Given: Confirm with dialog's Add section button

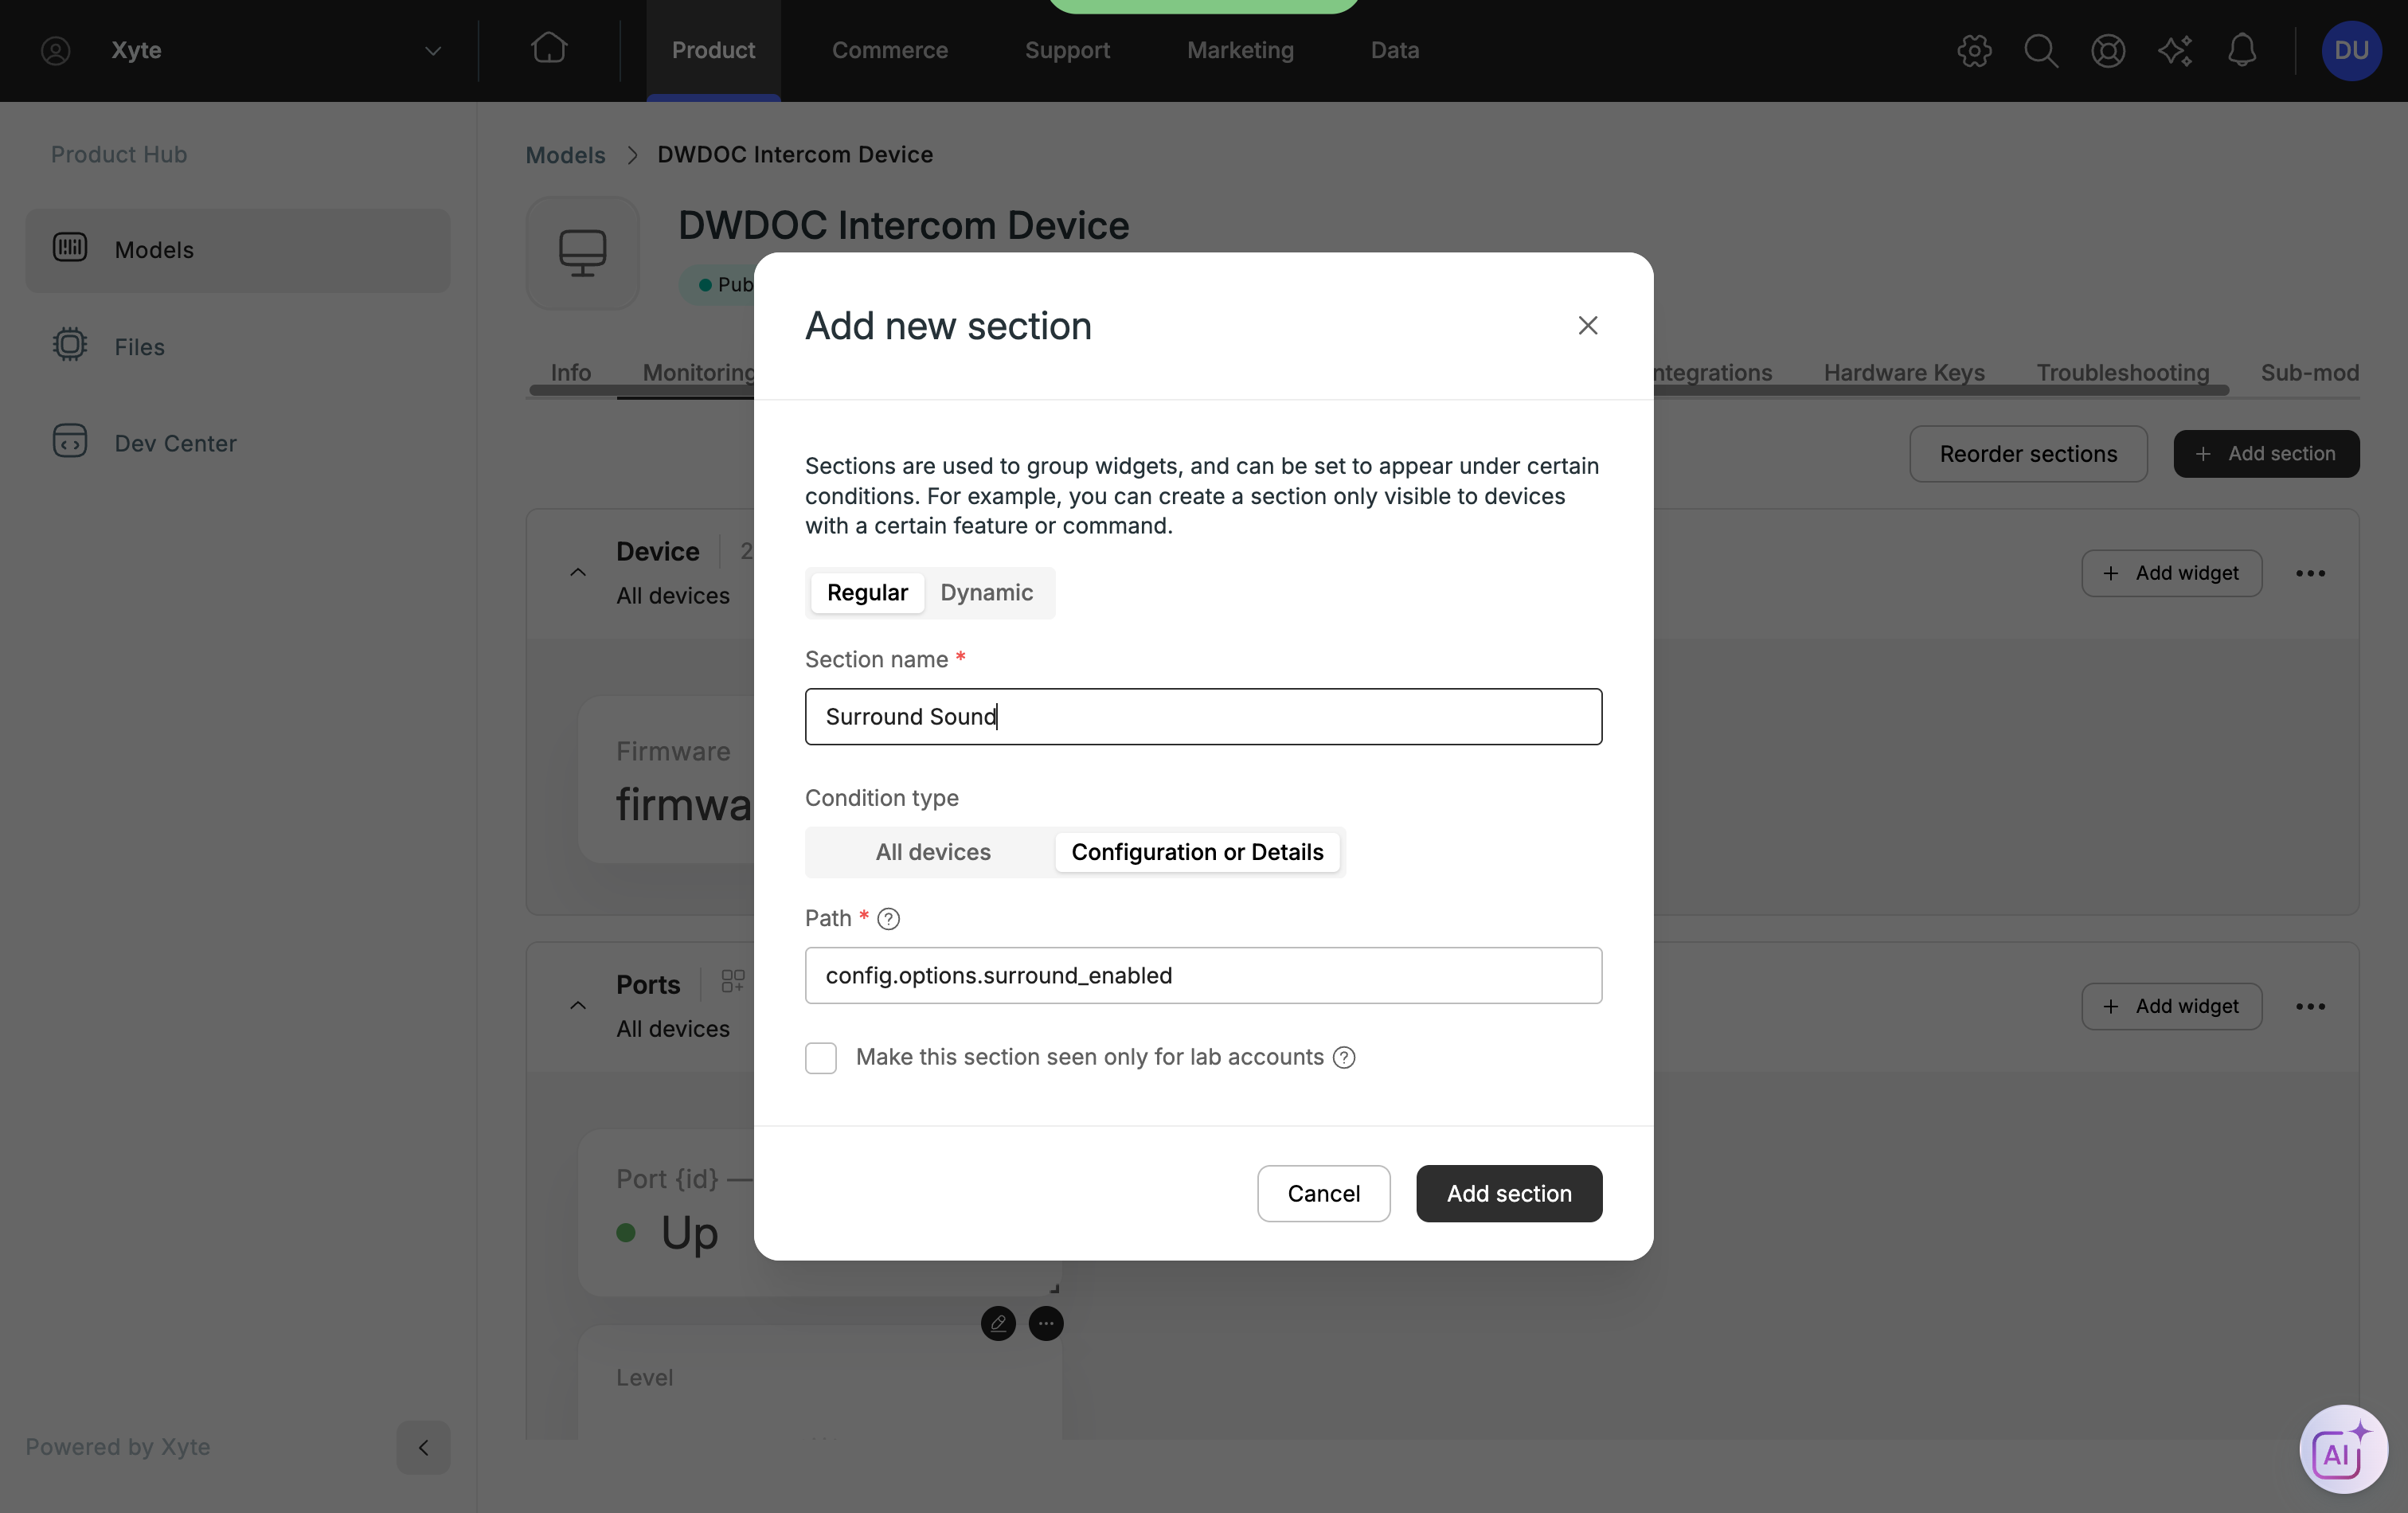Looking at the screenshot, I should tap(1509, 1194).
